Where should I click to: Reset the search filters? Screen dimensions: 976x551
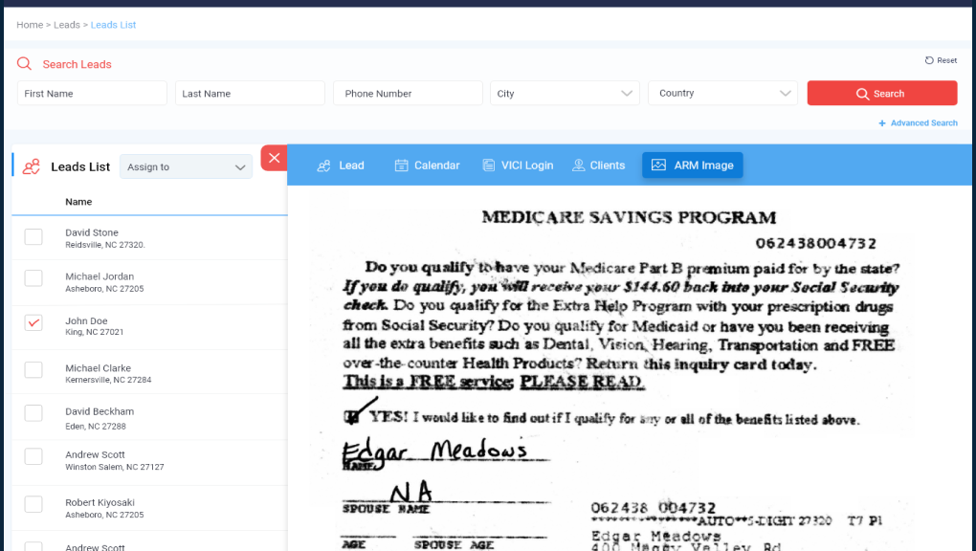tap(942, 60)
